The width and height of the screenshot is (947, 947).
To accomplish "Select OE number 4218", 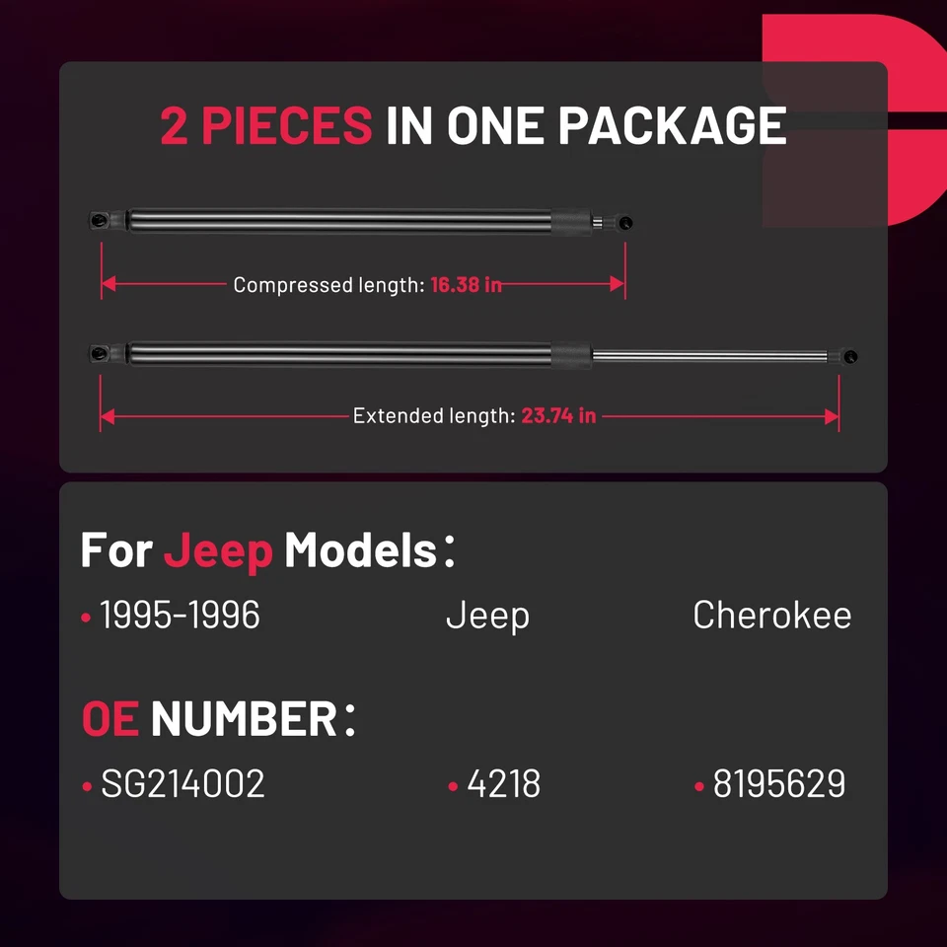I will [x=504, y=784].
